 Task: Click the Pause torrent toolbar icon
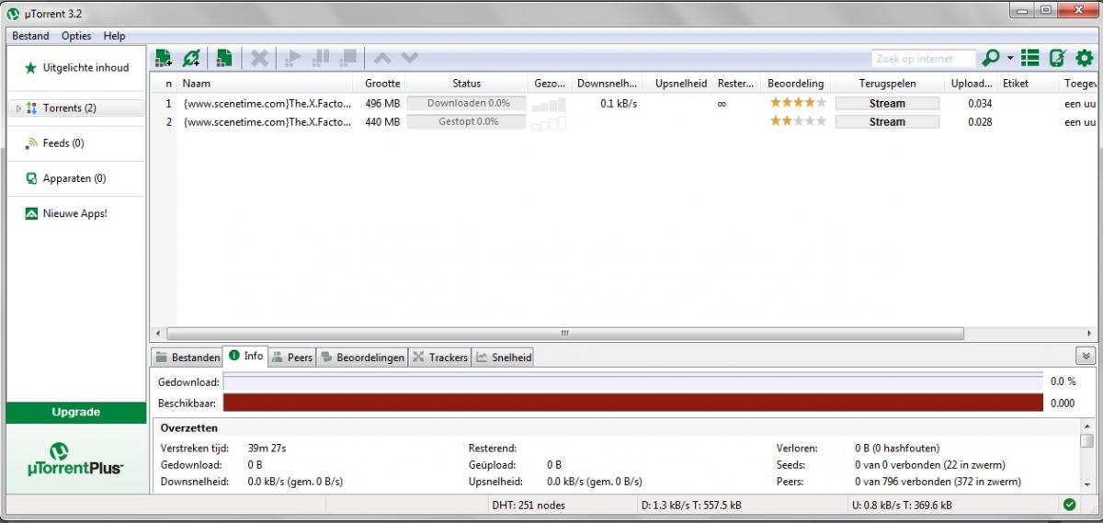point(321,59)
